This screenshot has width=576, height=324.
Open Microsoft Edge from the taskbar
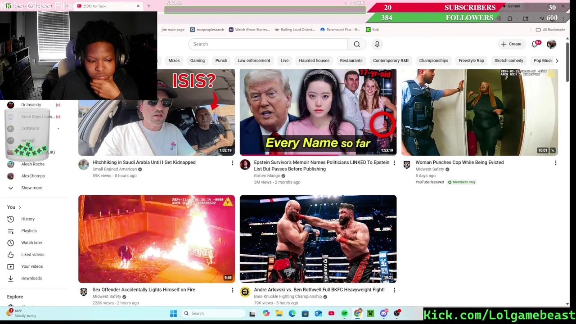click(292, 314)
